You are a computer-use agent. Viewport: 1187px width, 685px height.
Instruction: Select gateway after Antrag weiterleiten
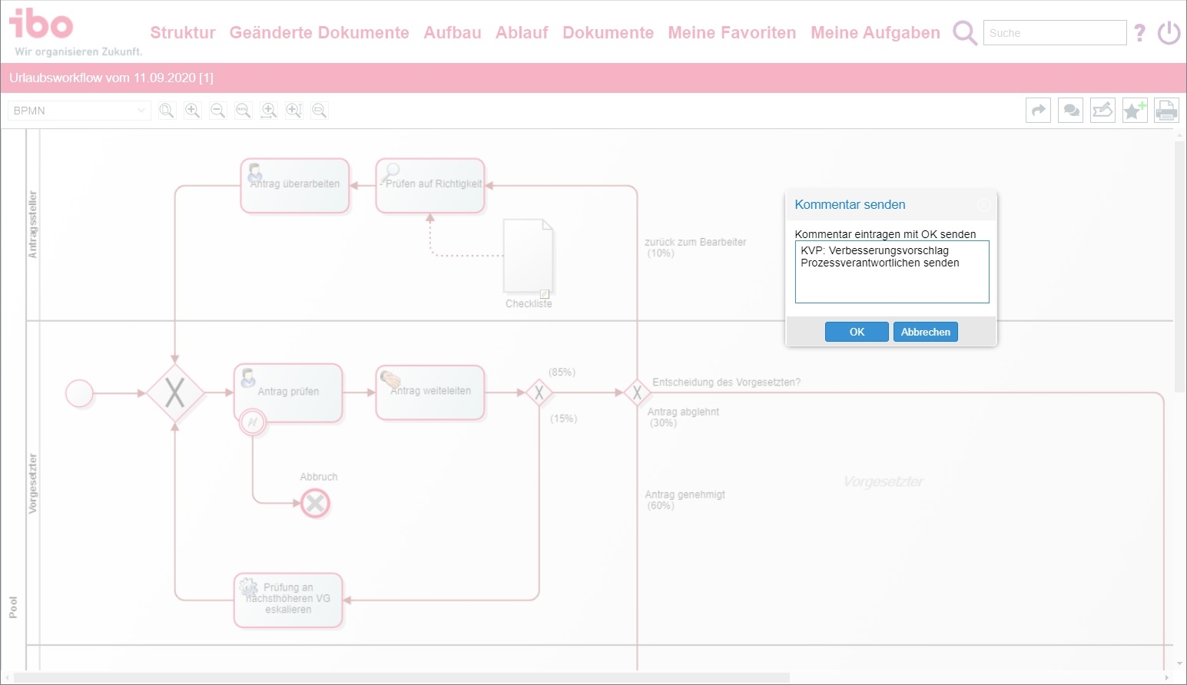(x=539, y=393)
